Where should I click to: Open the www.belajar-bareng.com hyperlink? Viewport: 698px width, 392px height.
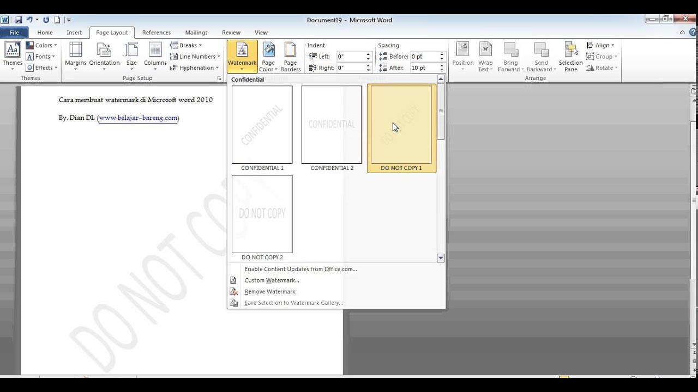tap(139, 118)
